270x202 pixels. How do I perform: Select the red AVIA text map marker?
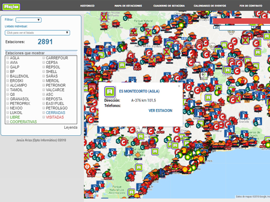click(x=145, y=143)
